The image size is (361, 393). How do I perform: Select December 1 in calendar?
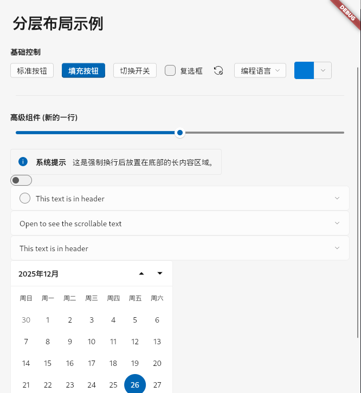[x=48, y=320]
